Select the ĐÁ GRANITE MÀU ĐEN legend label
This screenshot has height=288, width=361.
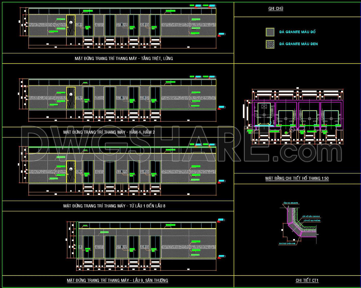pos(298,44)
